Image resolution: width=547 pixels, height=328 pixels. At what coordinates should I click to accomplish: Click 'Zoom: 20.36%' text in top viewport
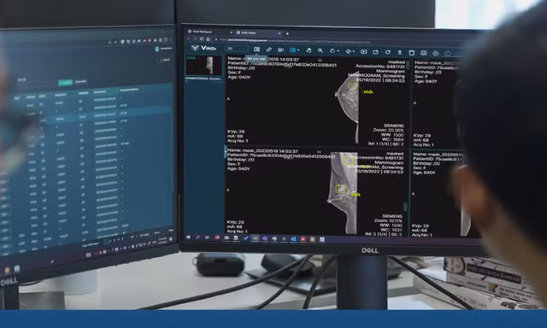388,130
